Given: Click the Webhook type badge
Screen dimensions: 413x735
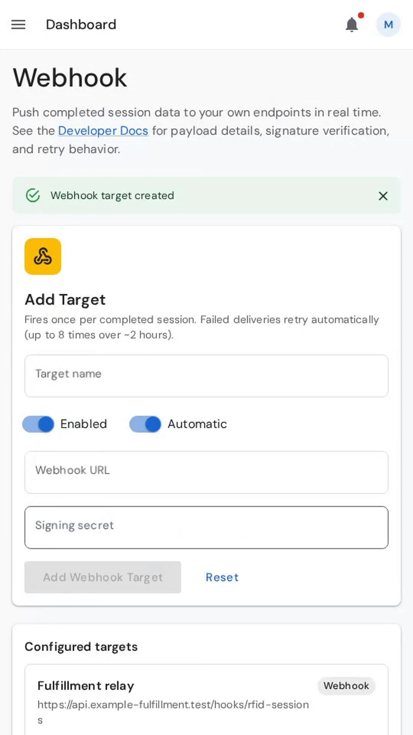Looking at the screenshot, I should [x=346, y=686].
